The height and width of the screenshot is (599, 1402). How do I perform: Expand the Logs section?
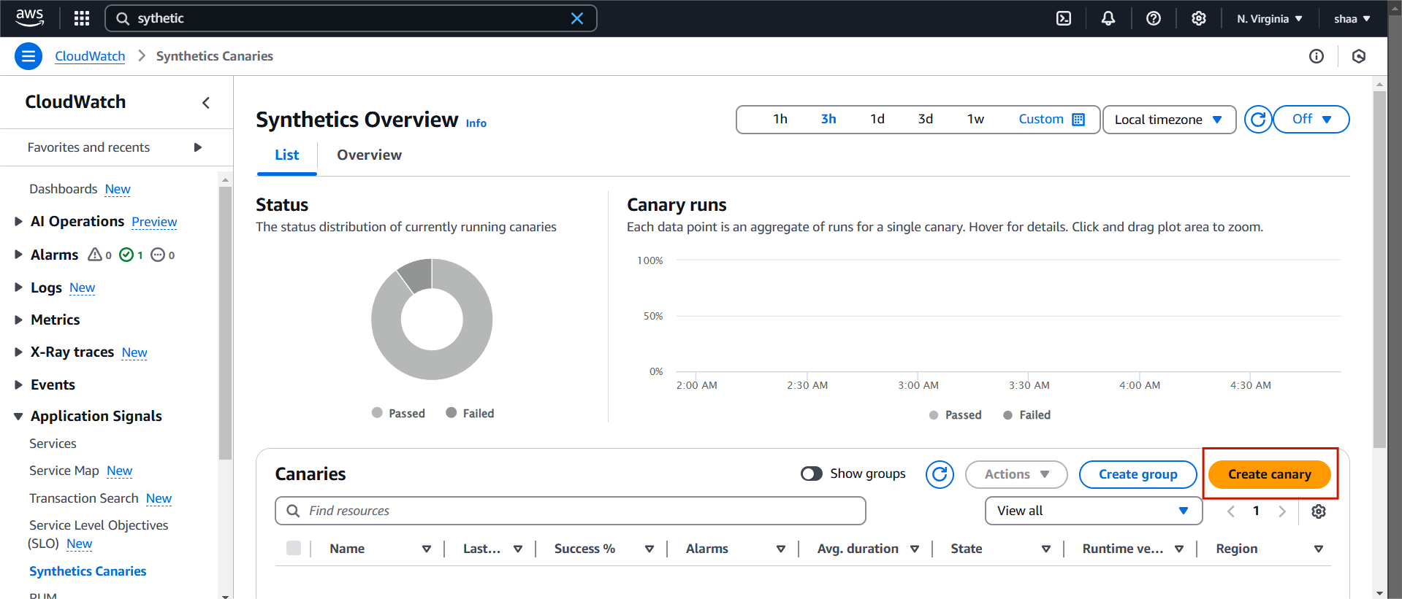[19, 287]
